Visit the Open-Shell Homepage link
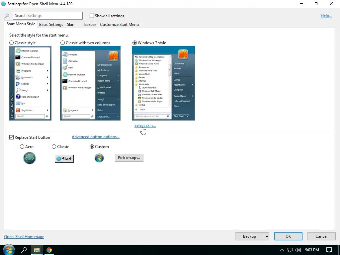The width and height of the screenshot is (340, 255). tap(24, 237)
